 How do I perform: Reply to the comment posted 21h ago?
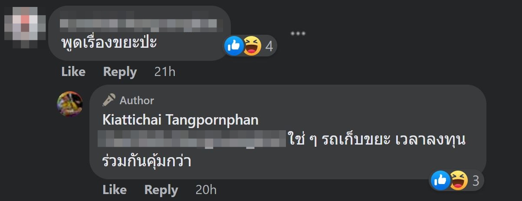[120, 72]
